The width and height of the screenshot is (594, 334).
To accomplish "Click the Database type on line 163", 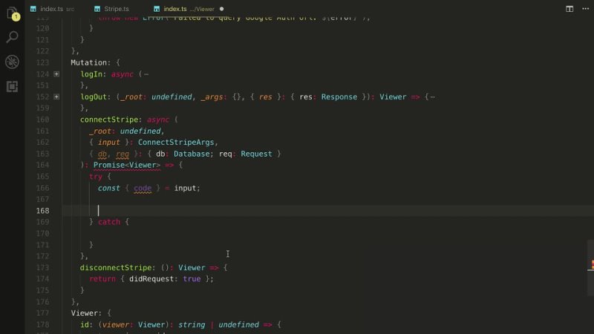I will pyautogui.click(x=192, y=154).
